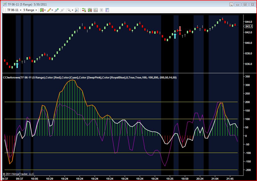257x181 pixels.
Task: Open the Indicators line chart icon
Action: point(96,10)
